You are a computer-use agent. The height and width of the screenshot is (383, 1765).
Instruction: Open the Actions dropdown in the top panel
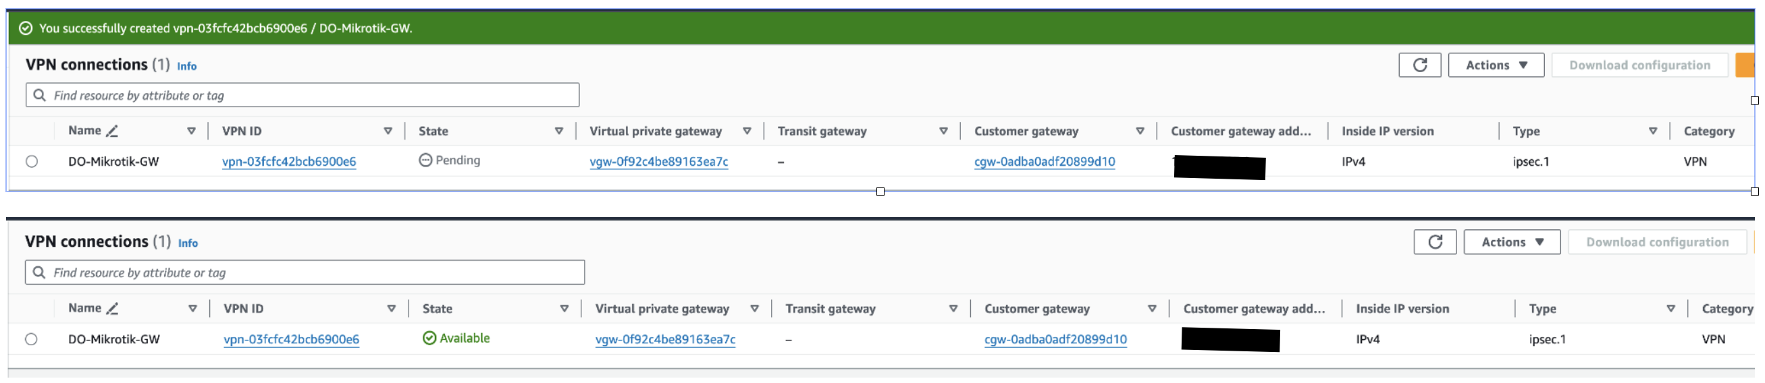coord(1496,65)
